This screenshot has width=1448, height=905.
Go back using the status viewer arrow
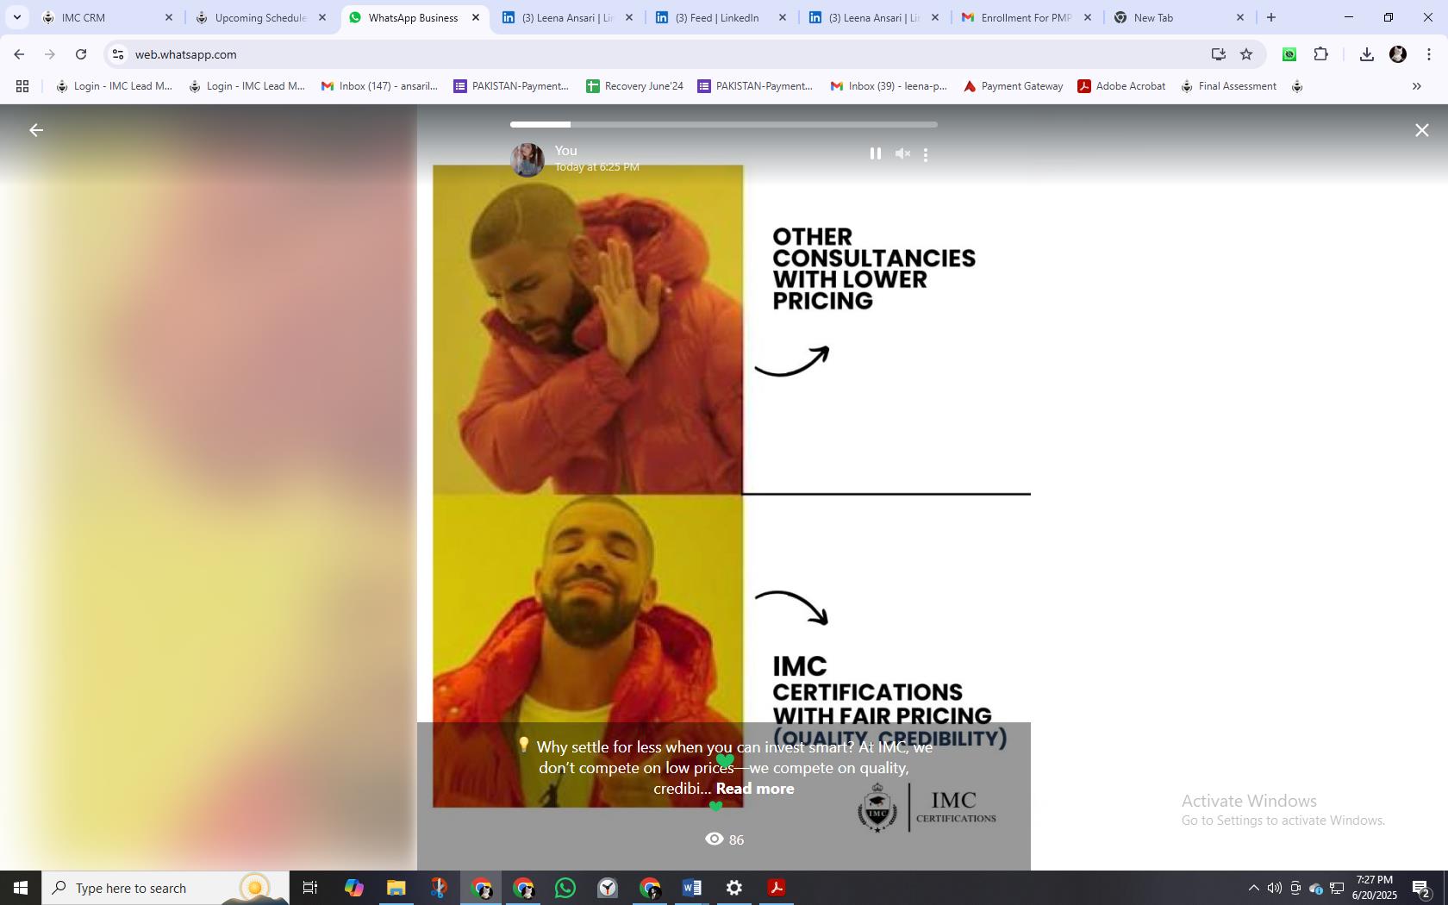pos(35,130)
